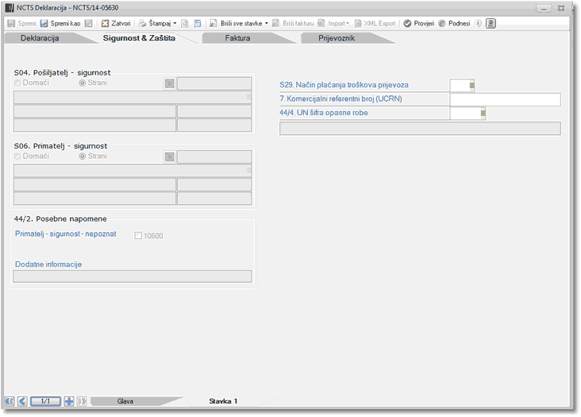The image size is (581, 417).
Task: Click the user profile icon in toolbar
Action: 491,23
